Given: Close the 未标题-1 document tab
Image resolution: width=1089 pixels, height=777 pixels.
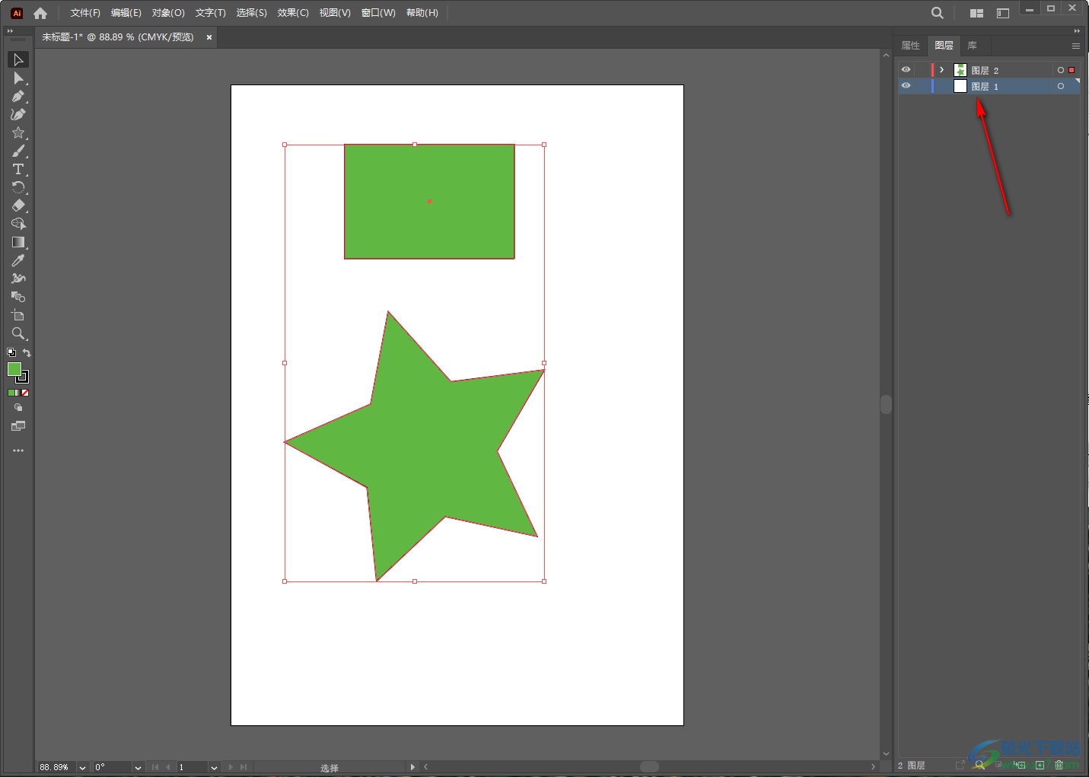Looking at the screenshot, I should (209, 37).
